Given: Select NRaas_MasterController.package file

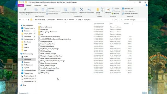Looking at the screenshot, I should coord(50,58).
